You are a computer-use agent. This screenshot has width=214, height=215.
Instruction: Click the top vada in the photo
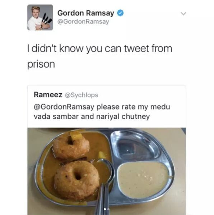coord(71,147)
